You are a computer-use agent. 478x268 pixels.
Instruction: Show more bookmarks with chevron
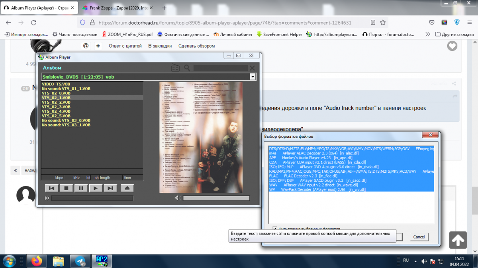(x=428, y=35)
